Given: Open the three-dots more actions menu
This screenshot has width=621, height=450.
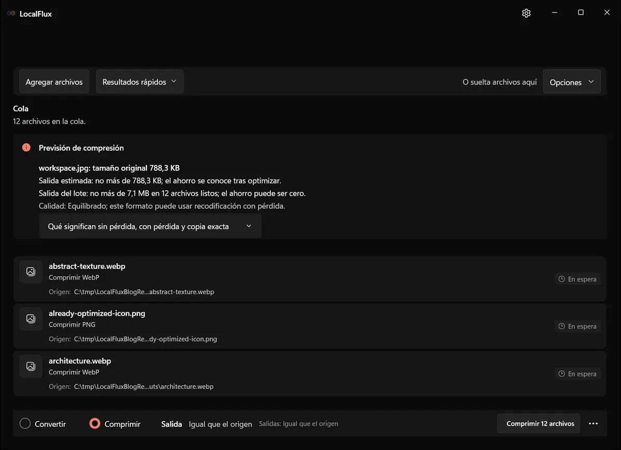Looking at the screenshot, I should (x=593, y=424).
